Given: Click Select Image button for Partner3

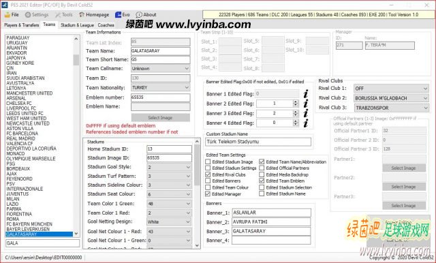Looking at the screenshot, I should [x=404, y=206].
